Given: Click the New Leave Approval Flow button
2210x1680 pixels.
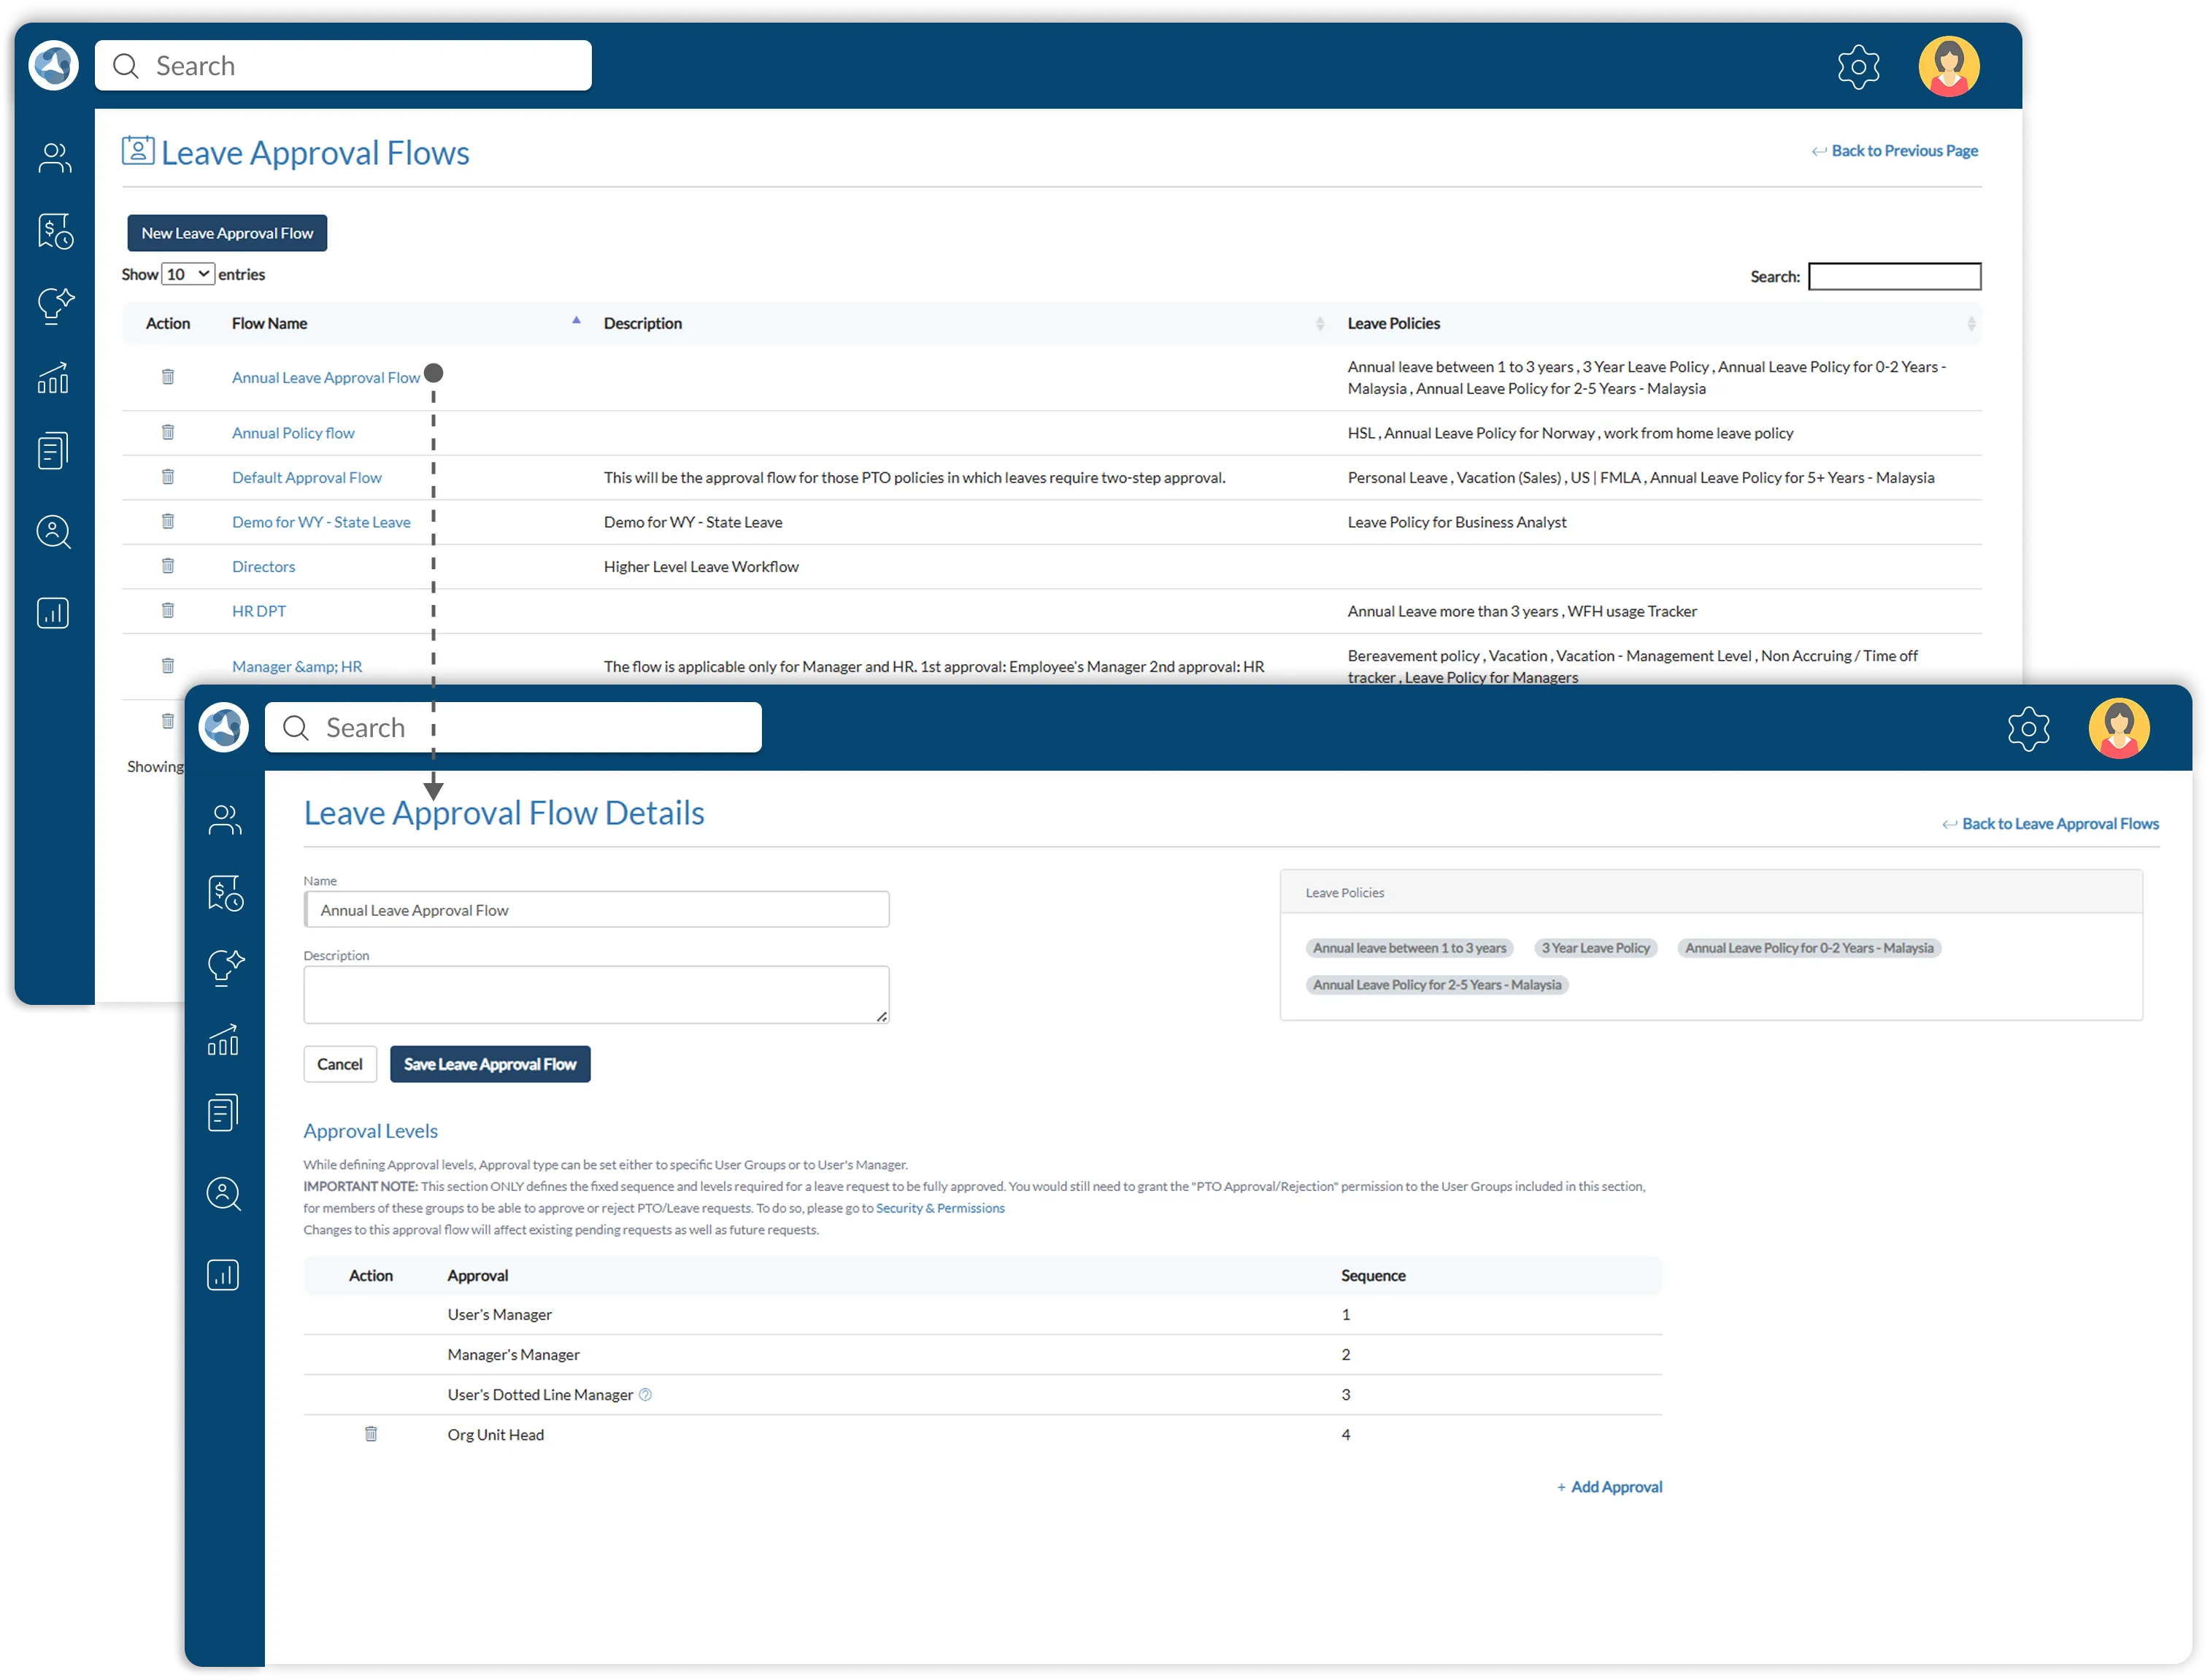Looking at the screenshot, I should pos(226,232).
